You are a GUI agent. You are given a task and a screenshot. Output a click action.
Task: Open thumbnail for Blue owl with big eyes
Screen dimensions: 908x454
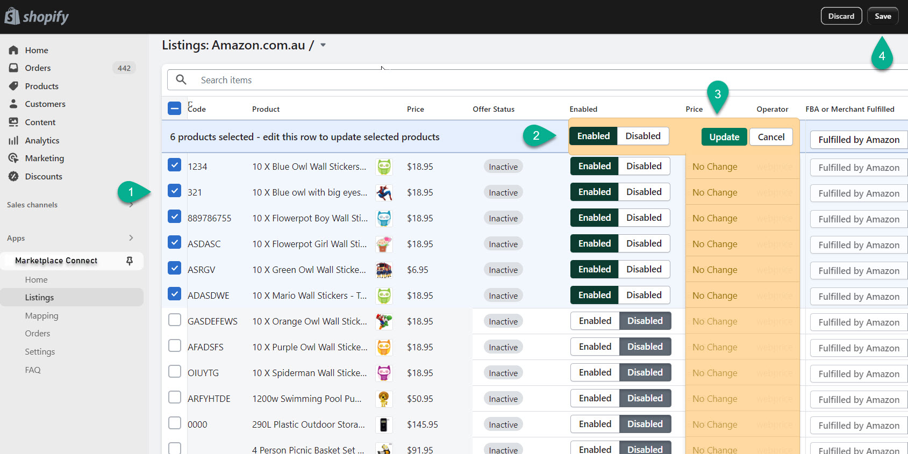pyautogui.click(x=384, y=192)
